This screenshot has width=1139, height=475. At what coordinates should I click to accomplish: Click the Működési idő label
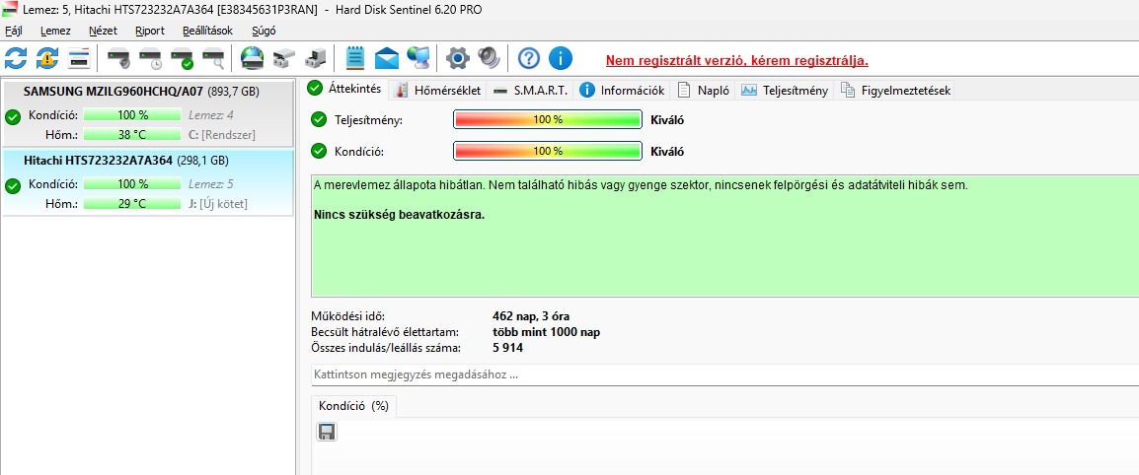(348, 316)
